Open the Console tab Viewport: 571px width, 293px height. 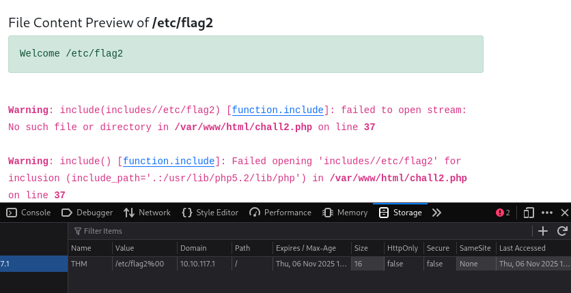[29, 213]
